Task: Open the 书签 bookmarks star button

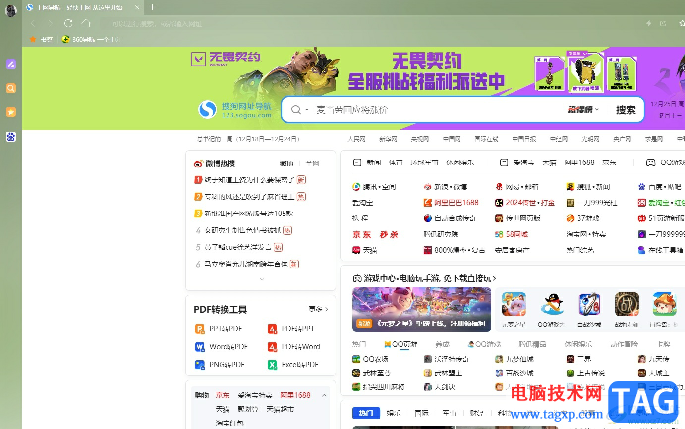Action: click(41, 39)
